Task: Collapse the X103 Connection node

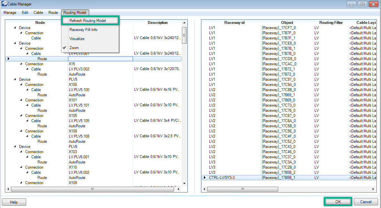Action: 21,151
